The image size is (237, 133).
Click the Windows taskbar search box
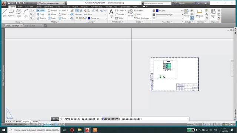click(x=34, y=130)
